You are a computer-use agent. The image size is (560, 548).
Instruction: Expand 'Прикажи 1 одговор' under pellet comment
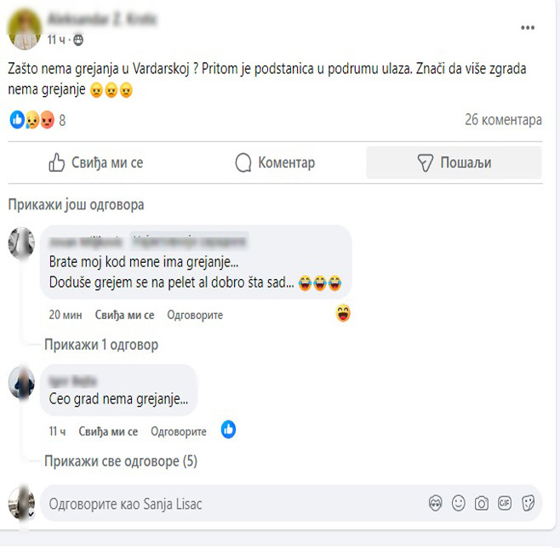pos(101,345)
